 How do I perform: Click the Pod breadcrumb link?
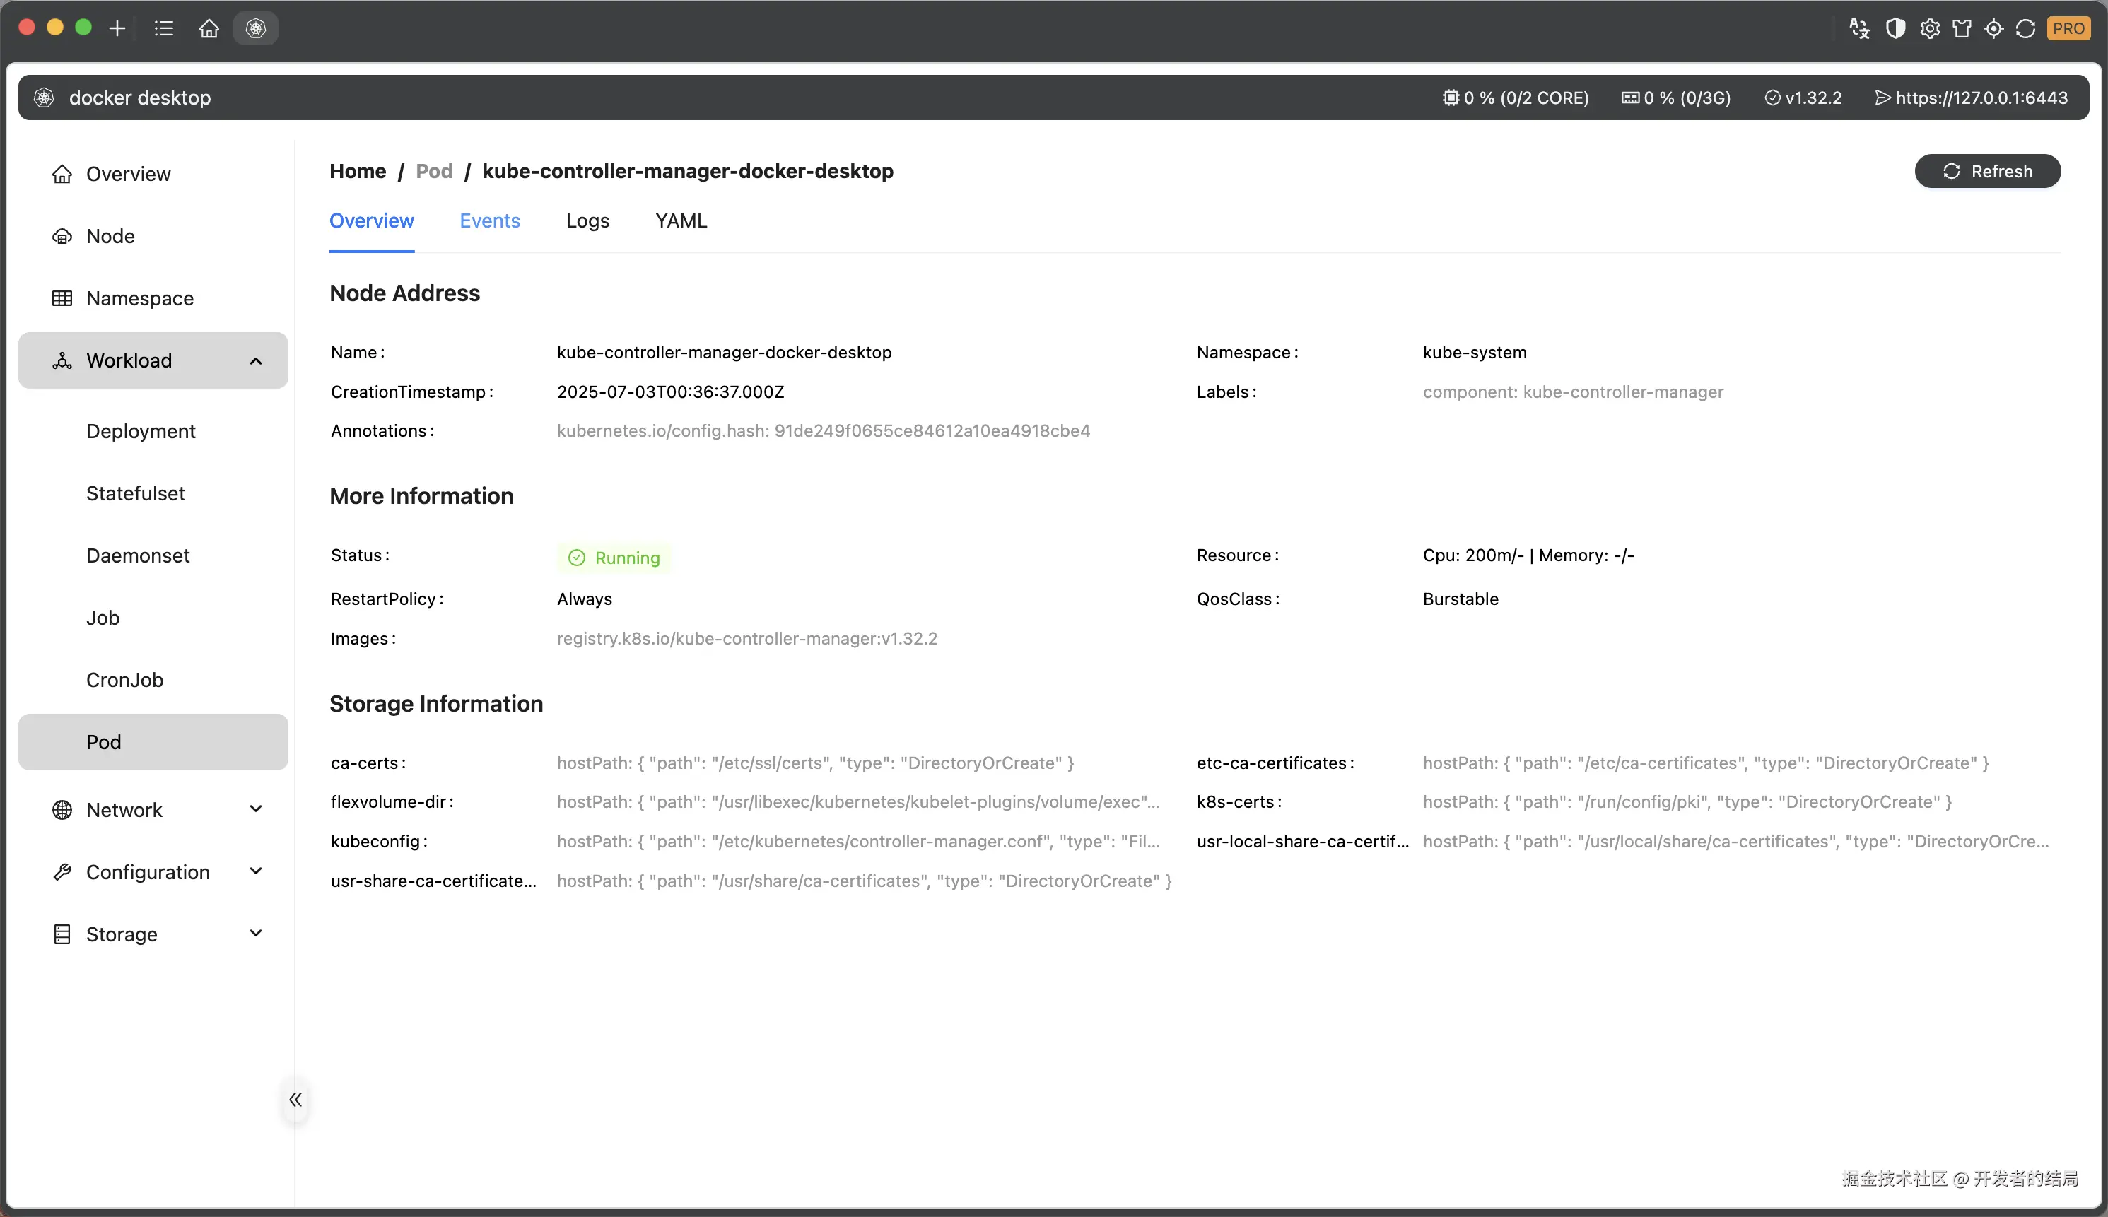coord(434,171)
